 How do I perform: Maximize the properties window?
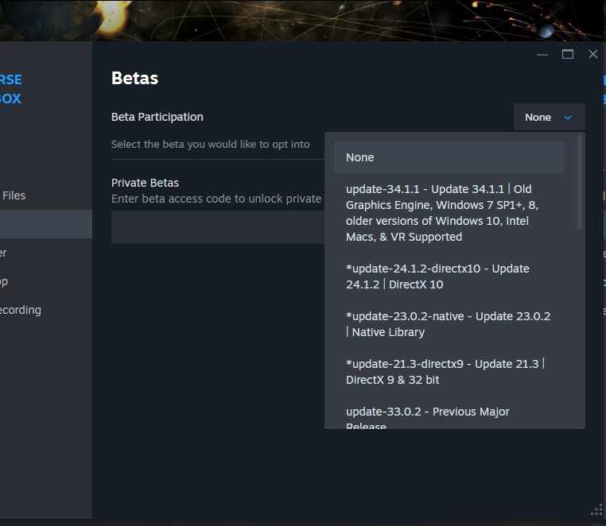(x=567, y=55)
